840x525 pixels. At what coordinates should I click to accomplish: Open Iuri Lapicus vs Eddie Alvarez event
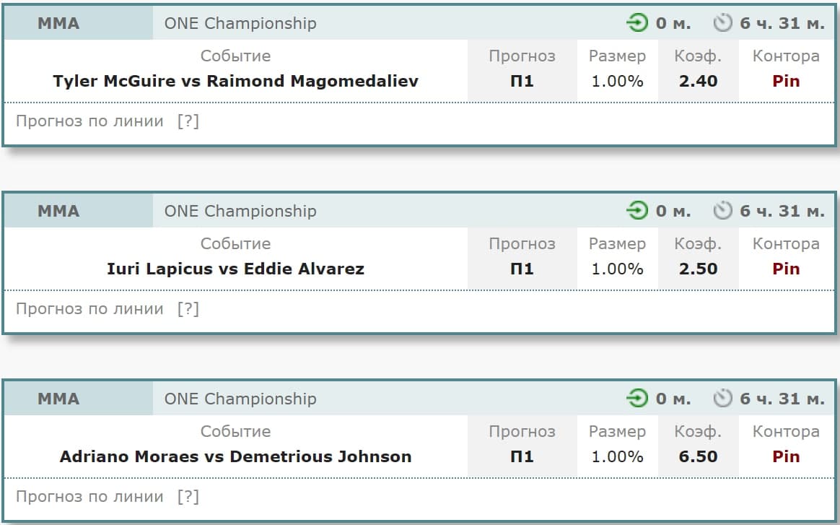(x=236, y=269)
